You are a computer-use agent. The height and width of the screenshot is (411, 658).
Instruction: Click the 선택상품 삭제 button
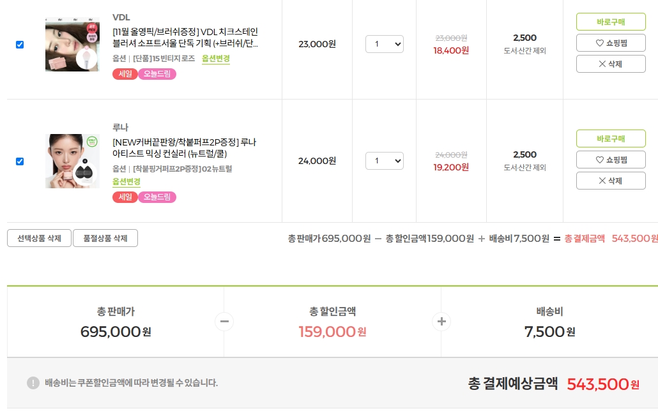pos(40,238)
